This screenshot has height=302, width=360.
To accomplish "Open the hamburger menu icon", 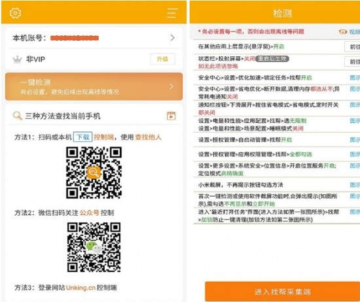I will tap(172, 13).
